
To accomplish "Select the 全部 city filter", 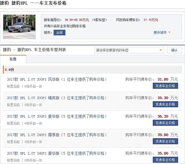I will coord(59,33).
